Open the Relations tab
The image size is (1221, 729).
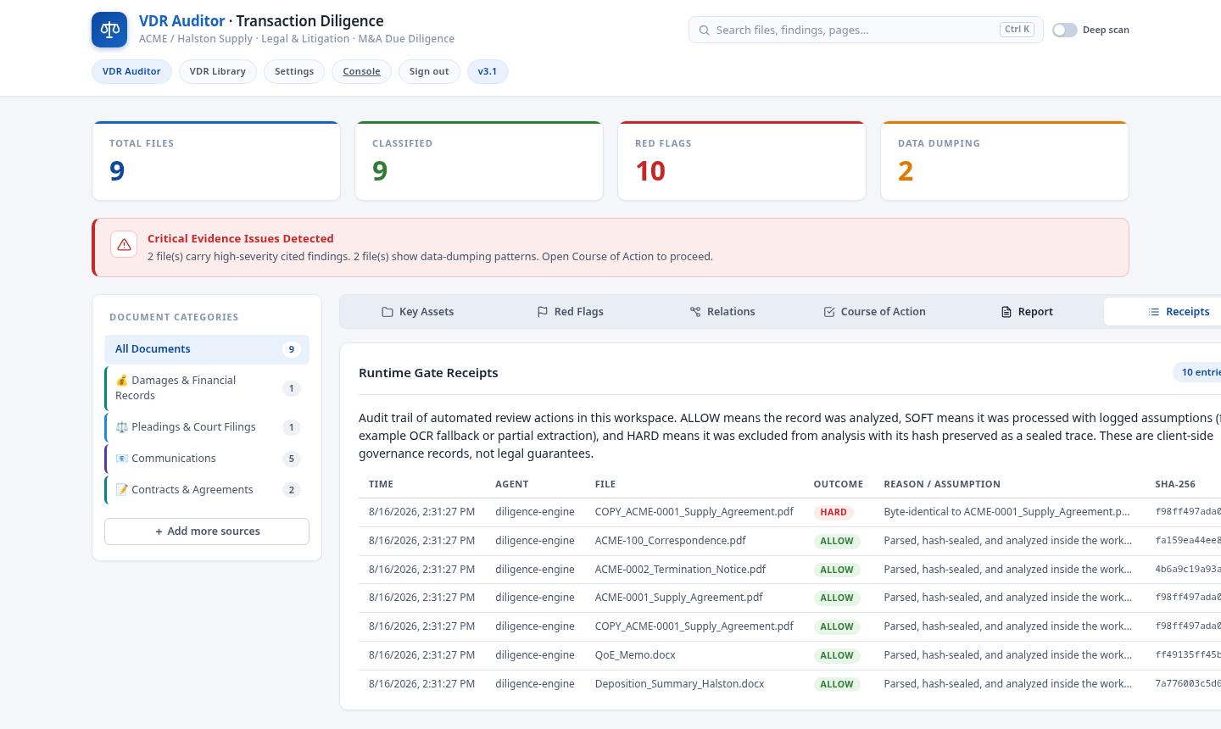pos(722,312)
